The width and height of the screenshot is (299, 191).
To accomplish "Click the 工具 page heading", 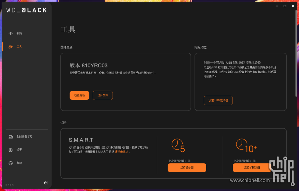I will [x=68, y=30].
